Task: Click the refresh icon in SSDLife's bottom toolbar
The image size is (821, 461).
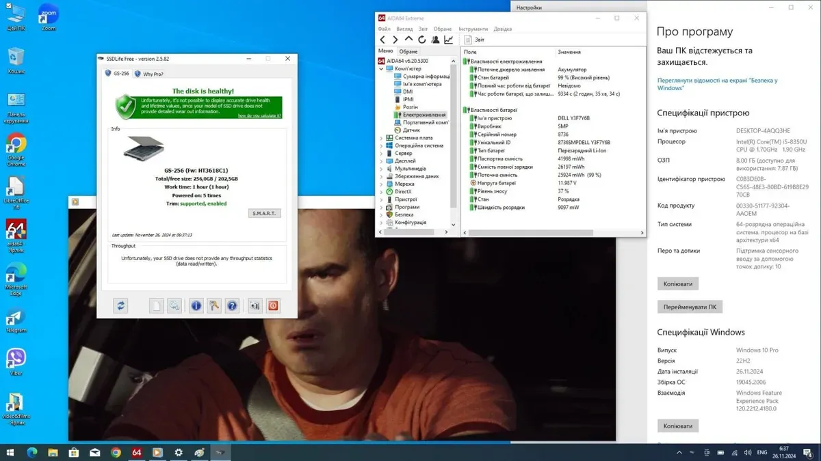Action: 121,306
